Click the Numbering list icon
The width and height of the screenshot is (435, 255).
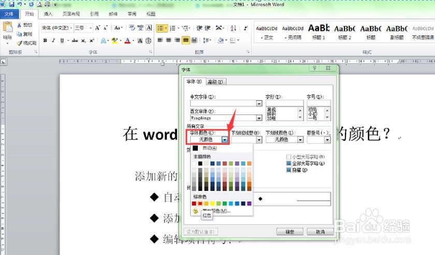tap(172, 28)
